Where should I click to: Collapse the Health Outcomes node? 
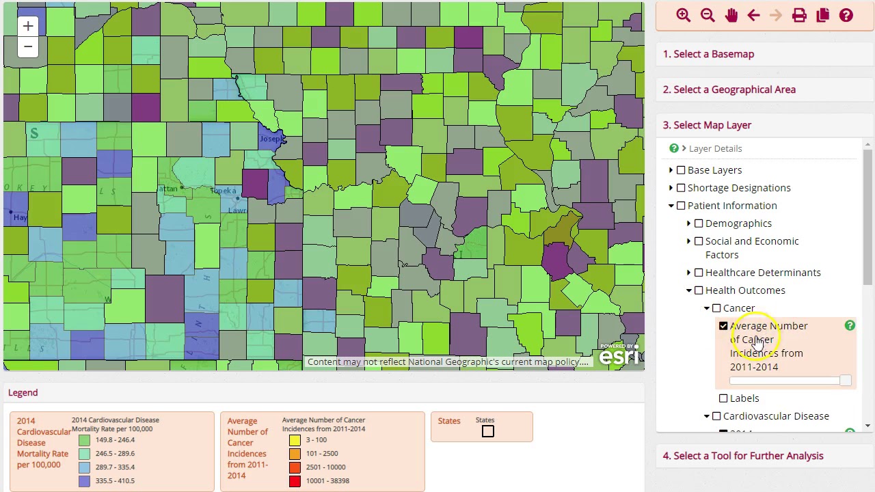pos(689,290)
